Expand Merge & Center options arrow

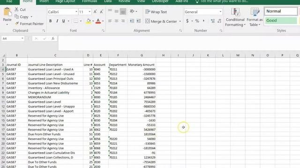180,21
